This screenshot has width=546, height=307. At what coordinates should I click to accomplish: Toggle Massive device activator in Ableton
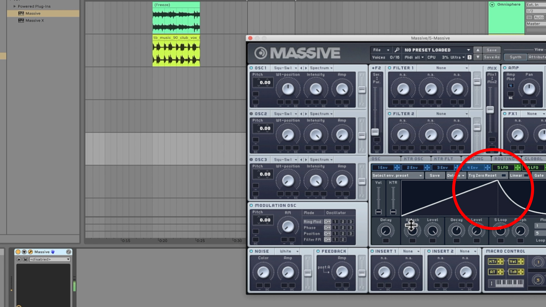18,252
